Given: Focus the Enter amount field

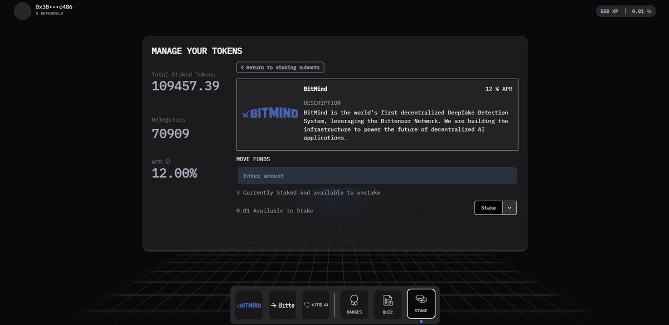Looking at the screenshot, I should point(377,176).
